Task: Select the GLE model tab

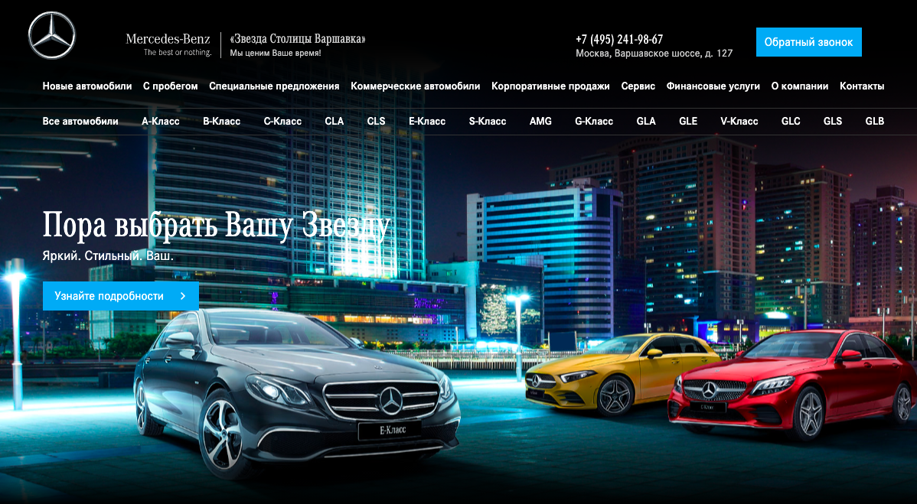Action: pos(688,122)
